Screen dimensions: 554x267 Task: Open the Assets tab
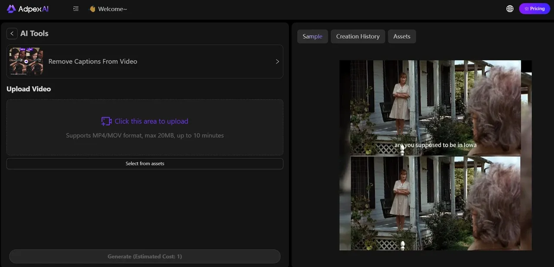click(x=402, y=36)
